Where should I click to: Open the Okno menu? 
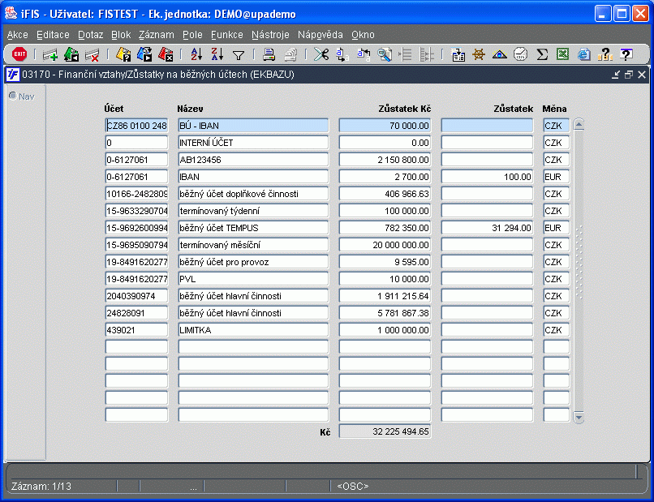363,35
